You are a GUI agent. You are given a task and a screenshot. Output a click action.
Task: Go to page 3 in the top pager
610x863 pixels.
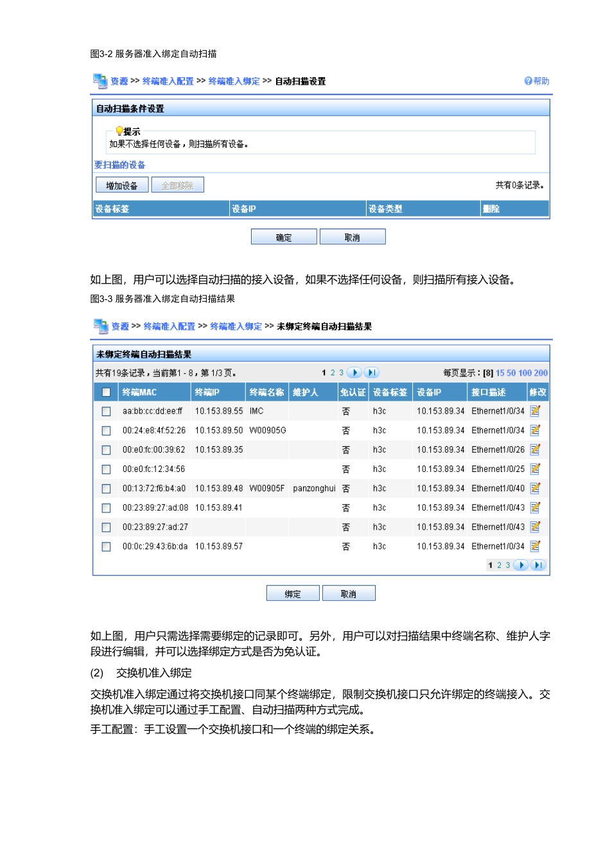[x=341, y=372]
